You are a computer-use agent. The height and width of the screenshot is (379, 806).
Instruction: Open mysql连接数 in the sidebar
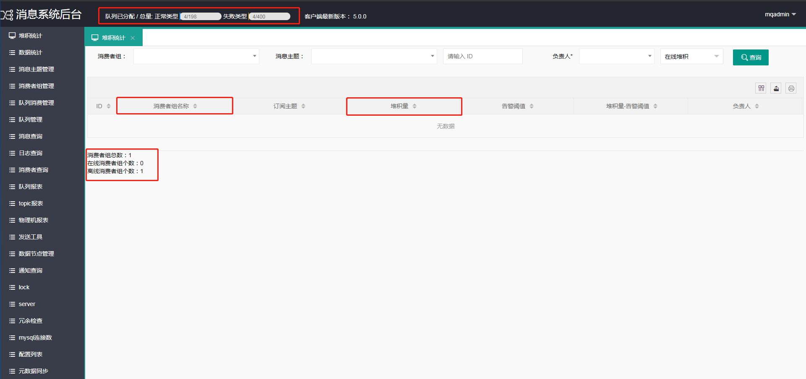(x=42, y=337)
